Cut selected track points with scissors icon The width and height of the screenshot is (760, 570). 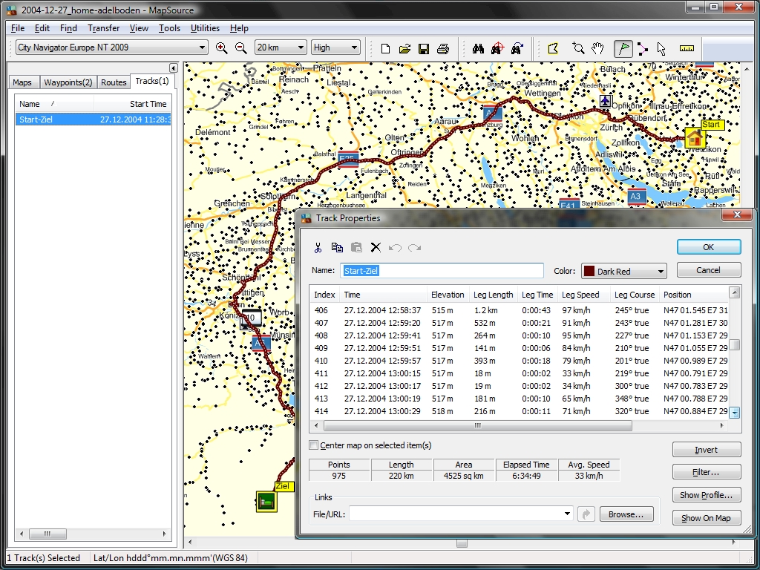click(x=318, y=248)
